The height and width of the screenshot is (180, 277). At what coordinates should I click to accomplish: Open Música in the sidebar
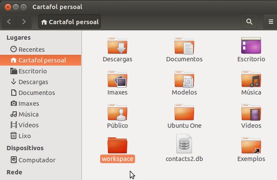click(41, 114)
